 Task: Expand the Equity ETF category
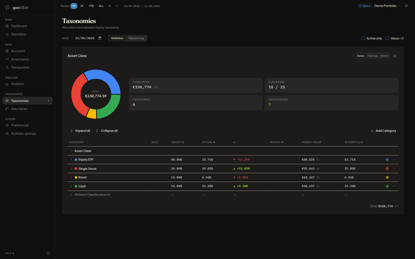pos(71,160)
